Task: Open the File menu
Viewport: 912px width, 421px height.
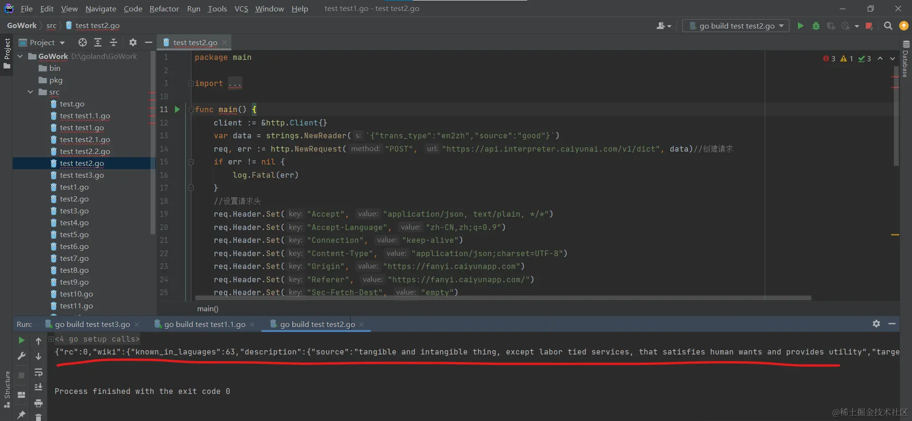Action: pyautogui.click(x=27, y=9)
